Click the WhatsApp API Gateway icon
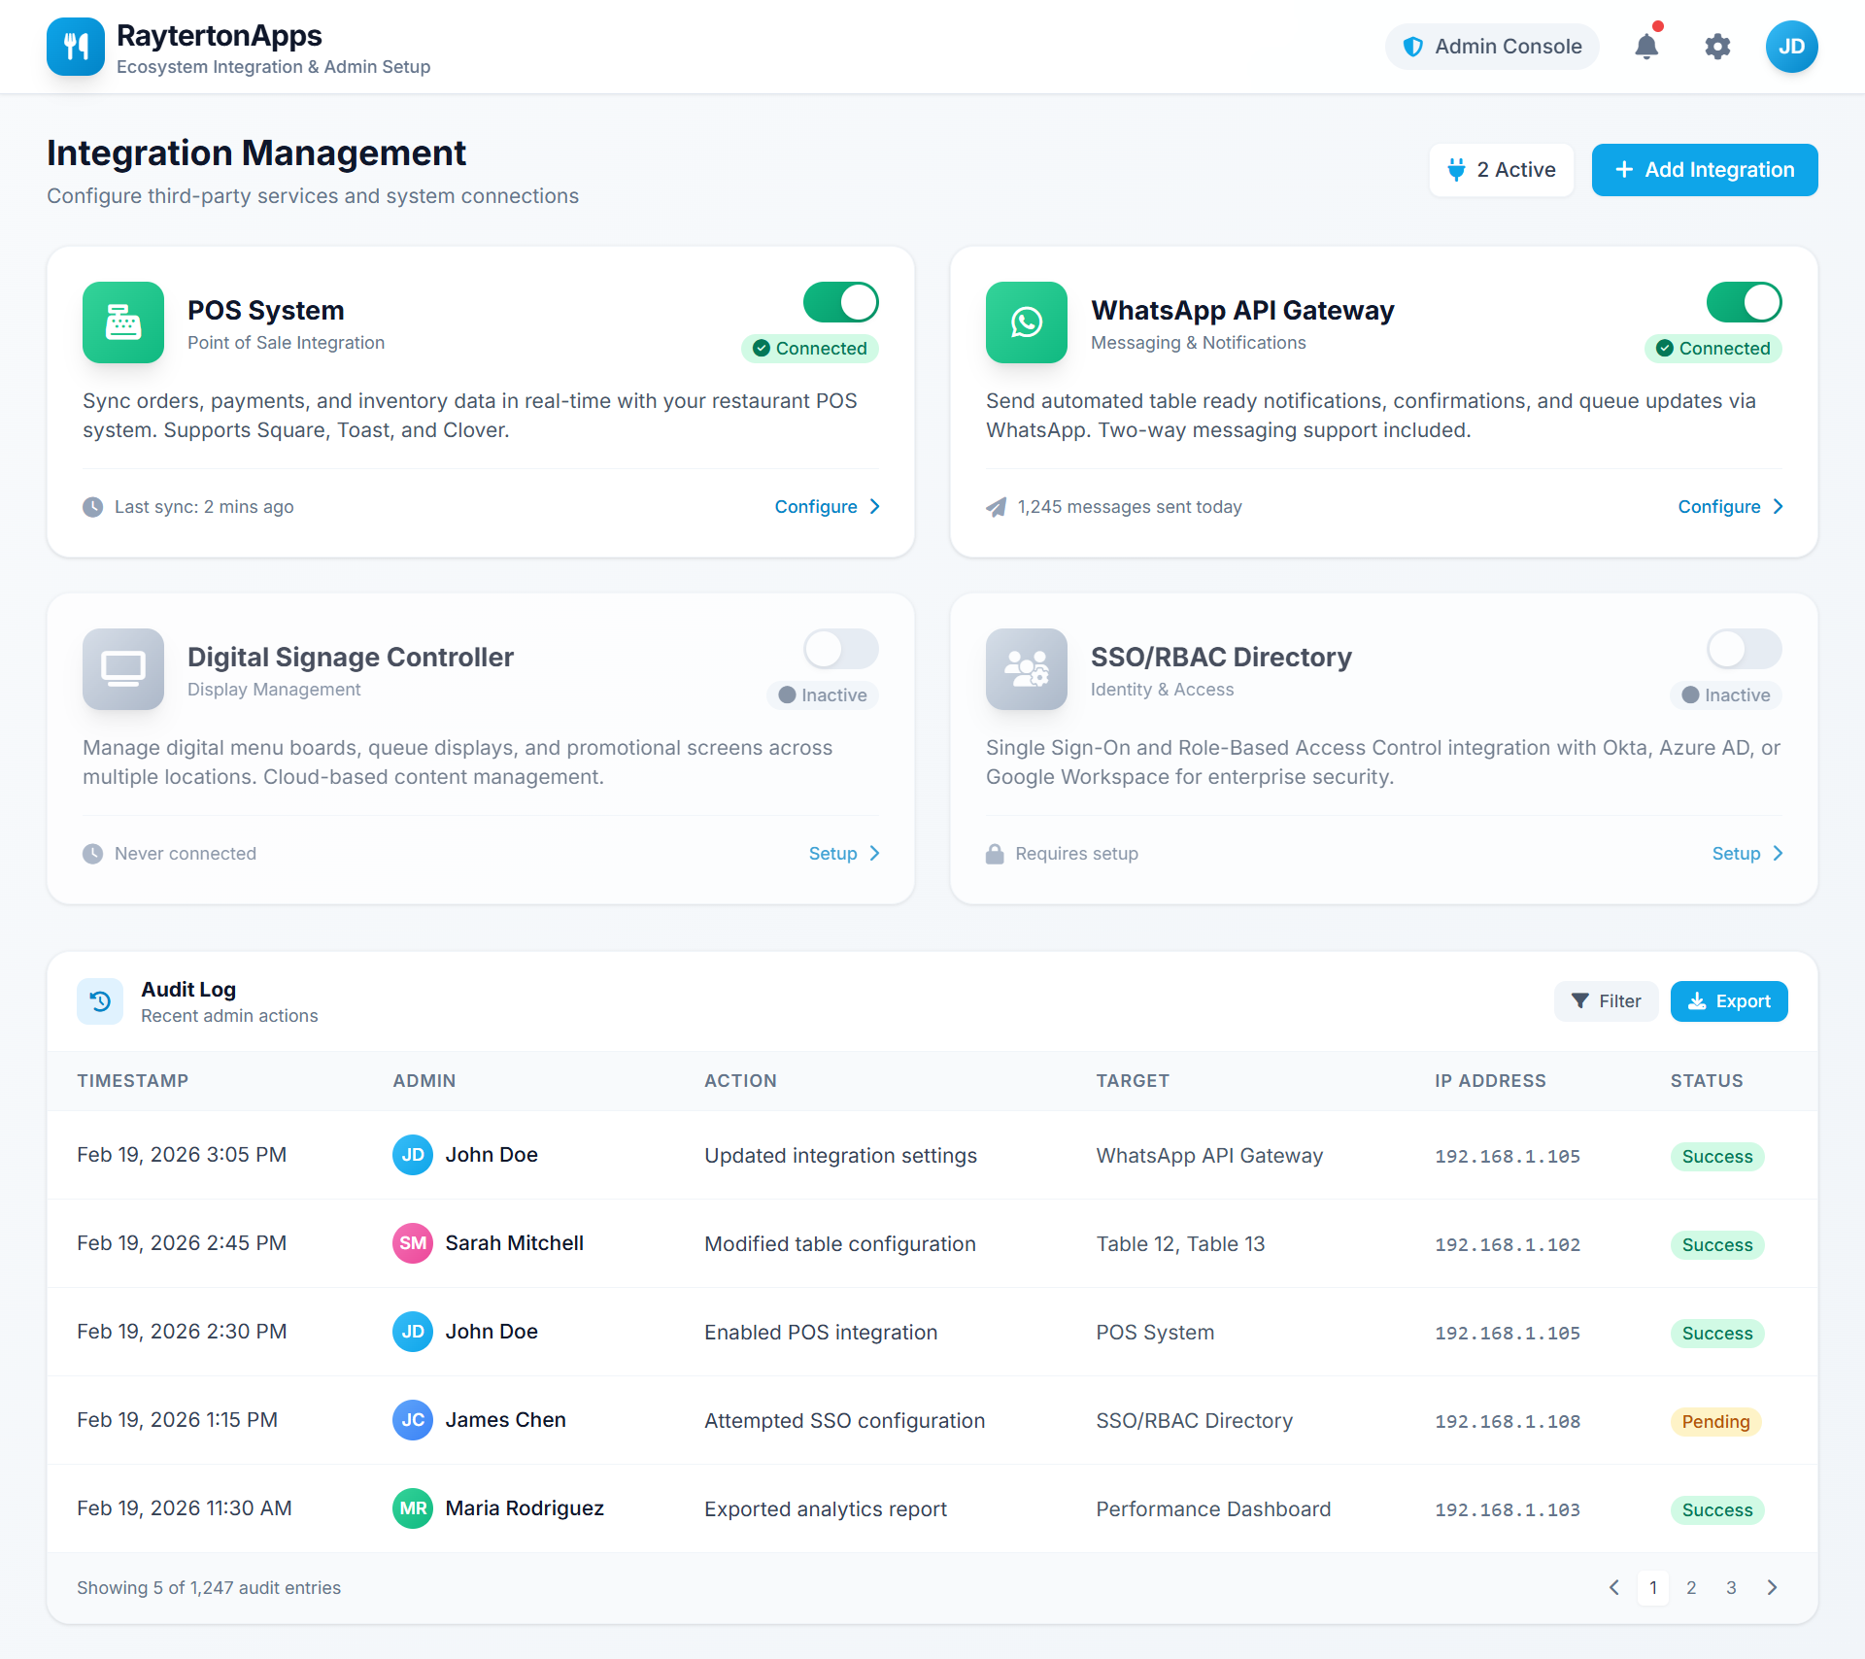 [1026, 322]
